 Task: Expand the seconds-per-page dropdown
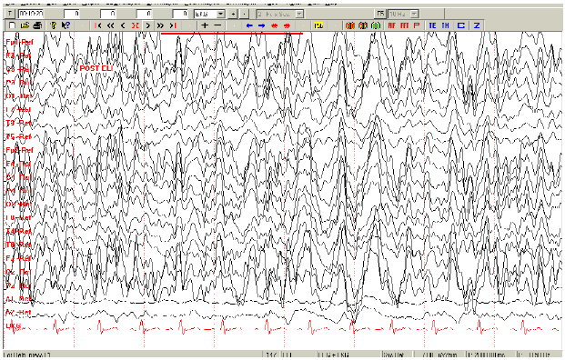[299, 14]
